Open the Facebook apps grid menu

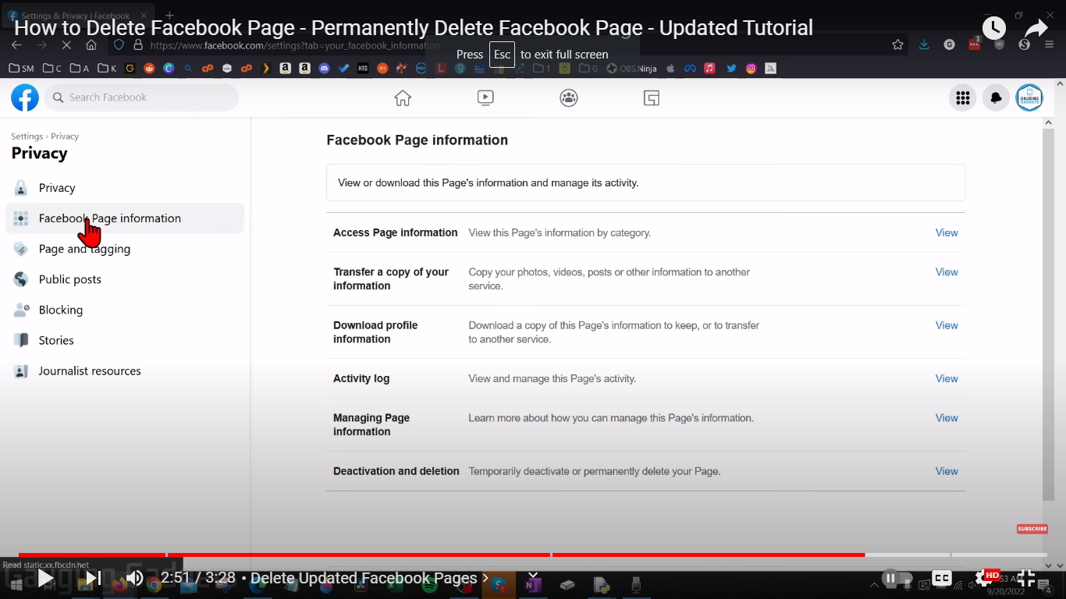coord(962,97)
